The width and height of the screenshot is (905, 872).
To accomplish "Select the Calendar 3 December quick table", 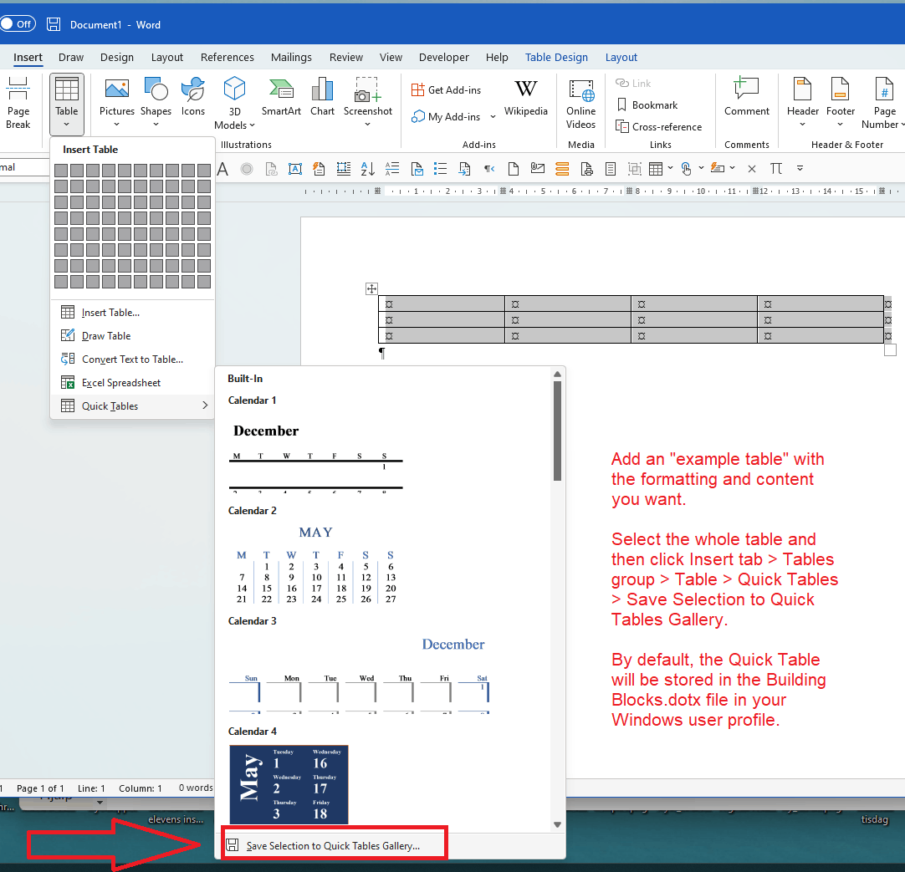I will [359, 675].
